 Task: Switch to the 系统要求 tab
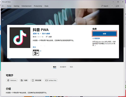coord(63,67)
